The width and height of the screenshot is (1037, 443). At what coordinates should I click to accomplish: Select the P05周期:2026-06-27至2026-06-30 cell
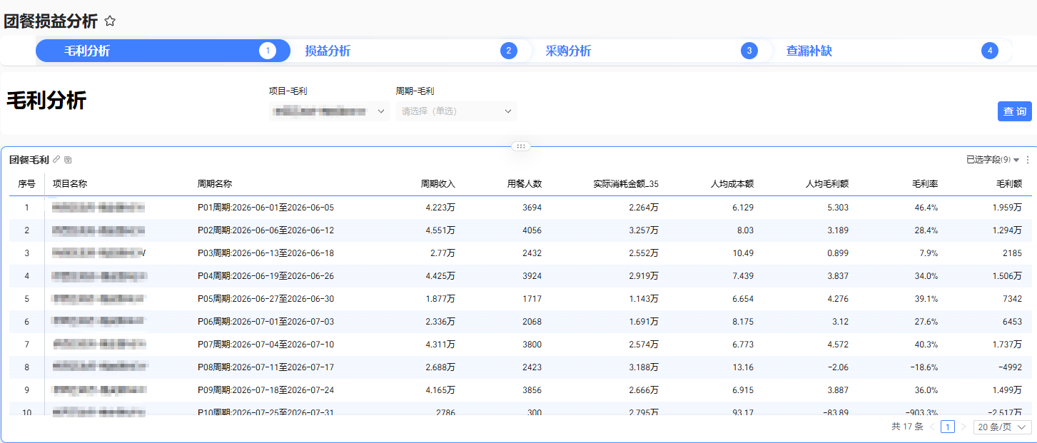pyautogui.click(x=265, y=299)
